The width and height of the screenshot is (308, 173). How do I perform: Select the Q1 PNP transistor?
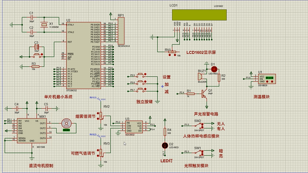(x=205, y=93)
